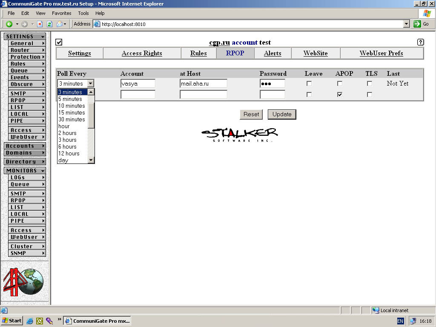Toggle TLS checkbox in empty row
The width and height of the screenshot is (436, 327).
point(369,95)
